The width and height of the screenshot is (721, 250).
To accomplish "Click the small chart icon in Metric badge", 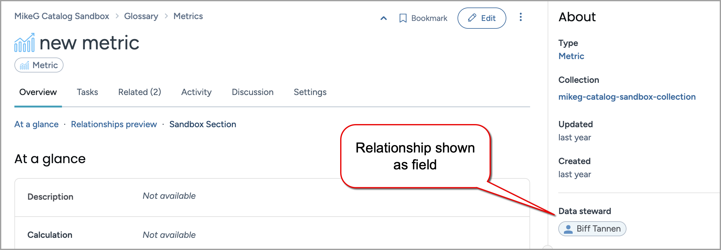I will click(x=24, y=65).
